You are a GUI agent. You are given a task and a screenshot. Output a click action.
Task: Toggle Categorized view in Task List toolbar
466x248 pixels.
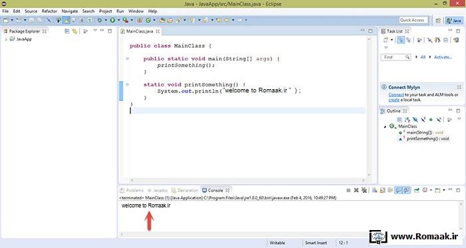pos(401,40)
